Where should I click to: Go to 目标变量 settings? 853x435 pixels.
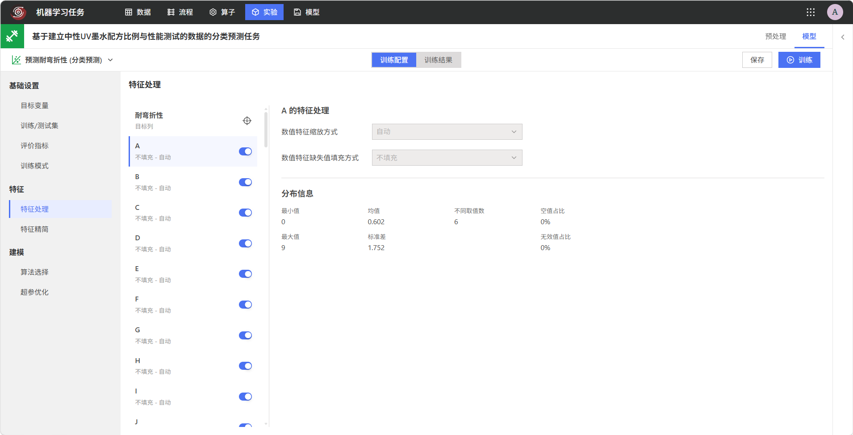(x=34, y=105)
